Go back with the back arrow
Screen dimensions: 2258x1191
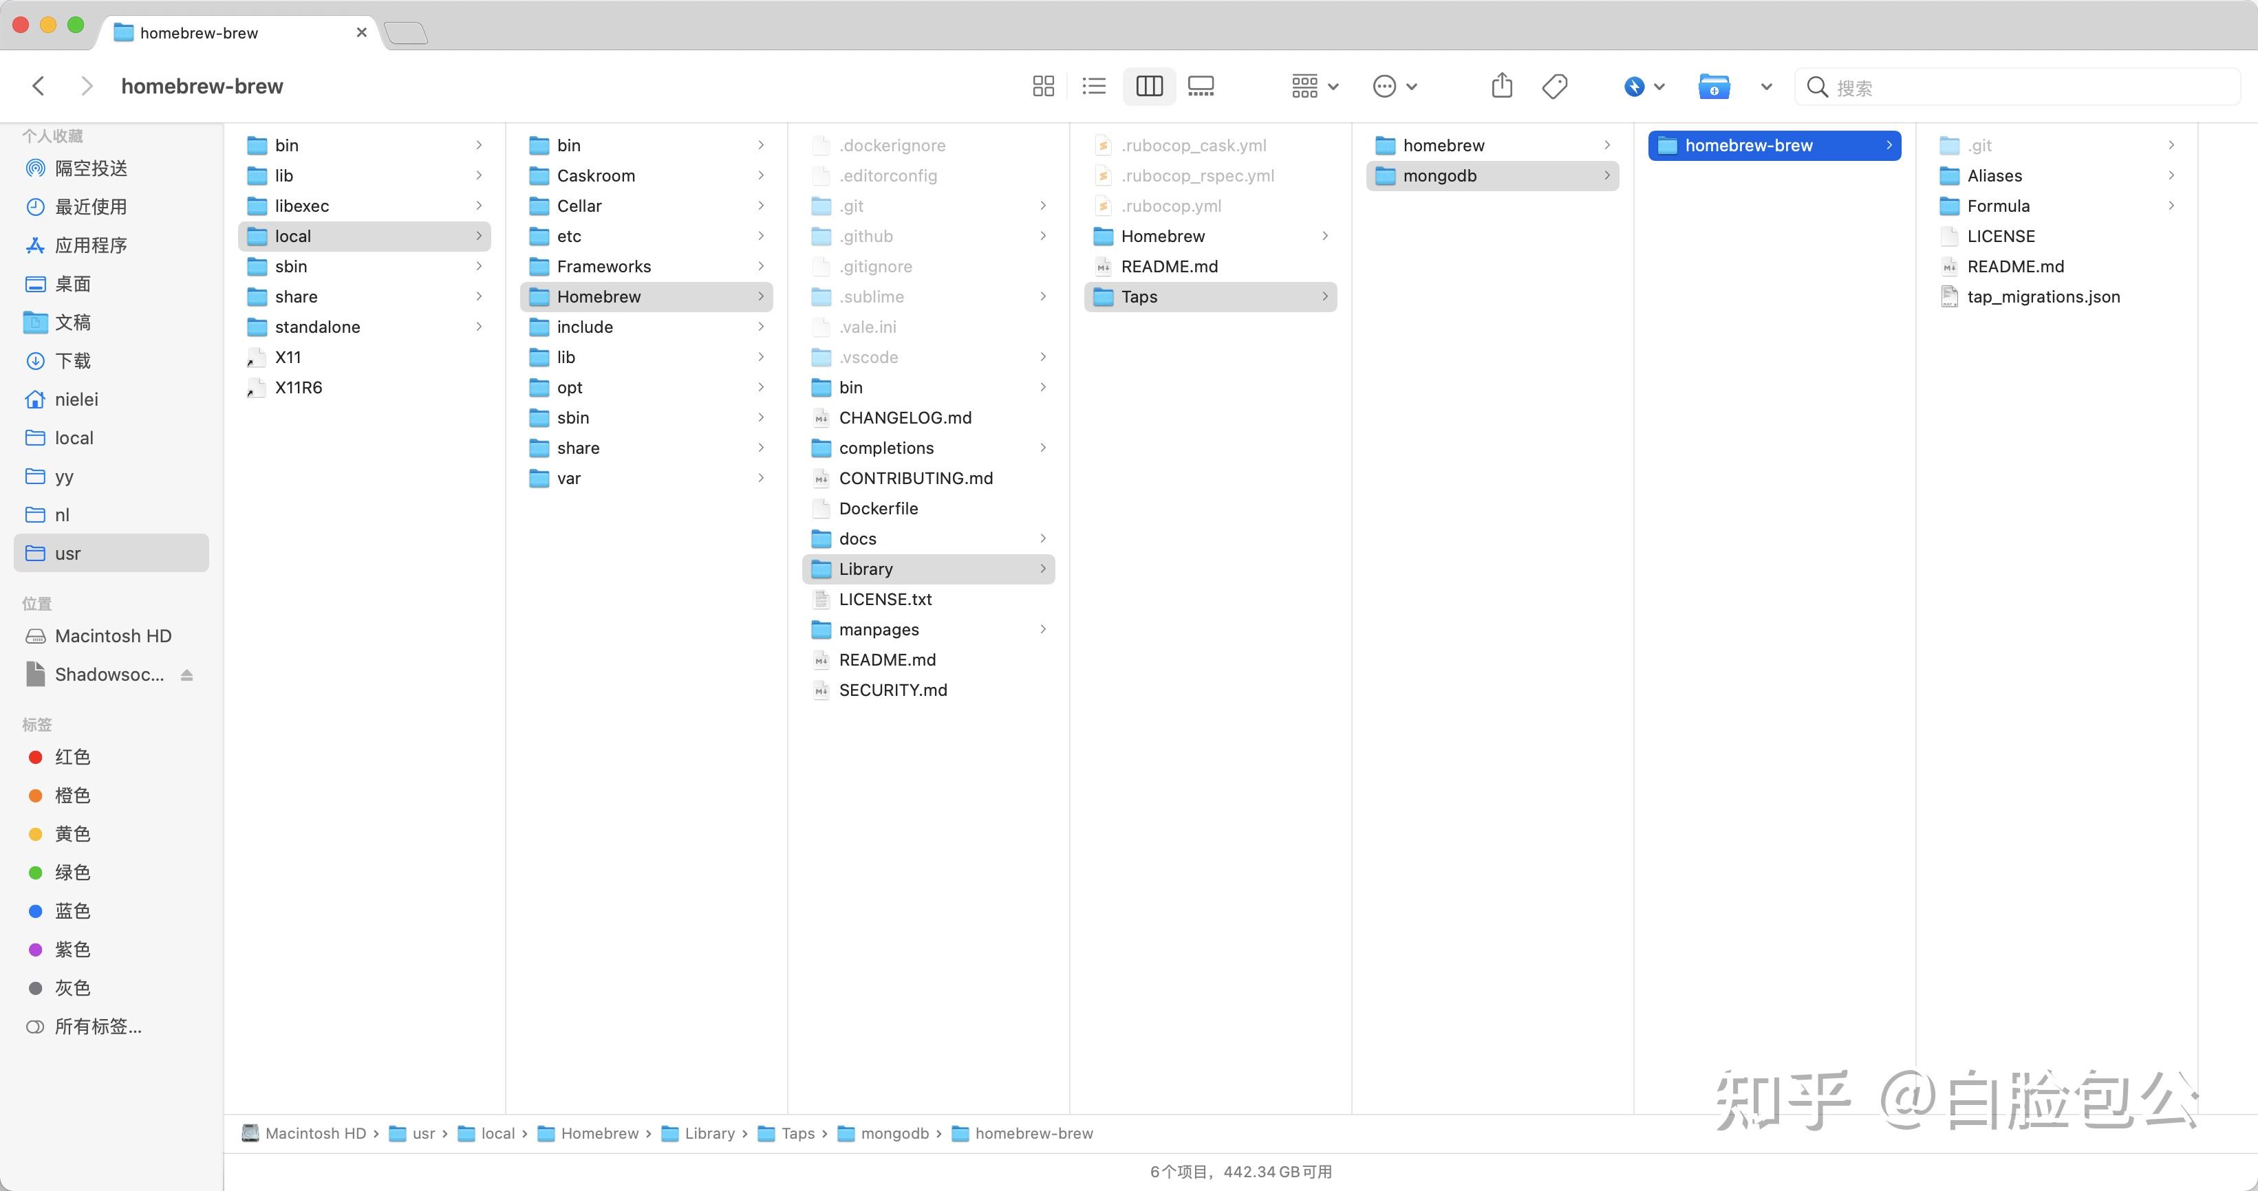[x=39, y=86]
